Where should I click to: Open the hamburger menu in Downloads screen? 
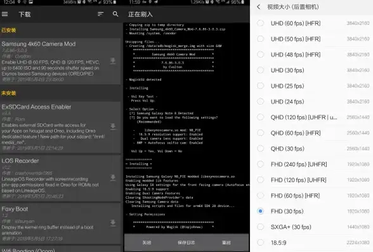(5, 14)
